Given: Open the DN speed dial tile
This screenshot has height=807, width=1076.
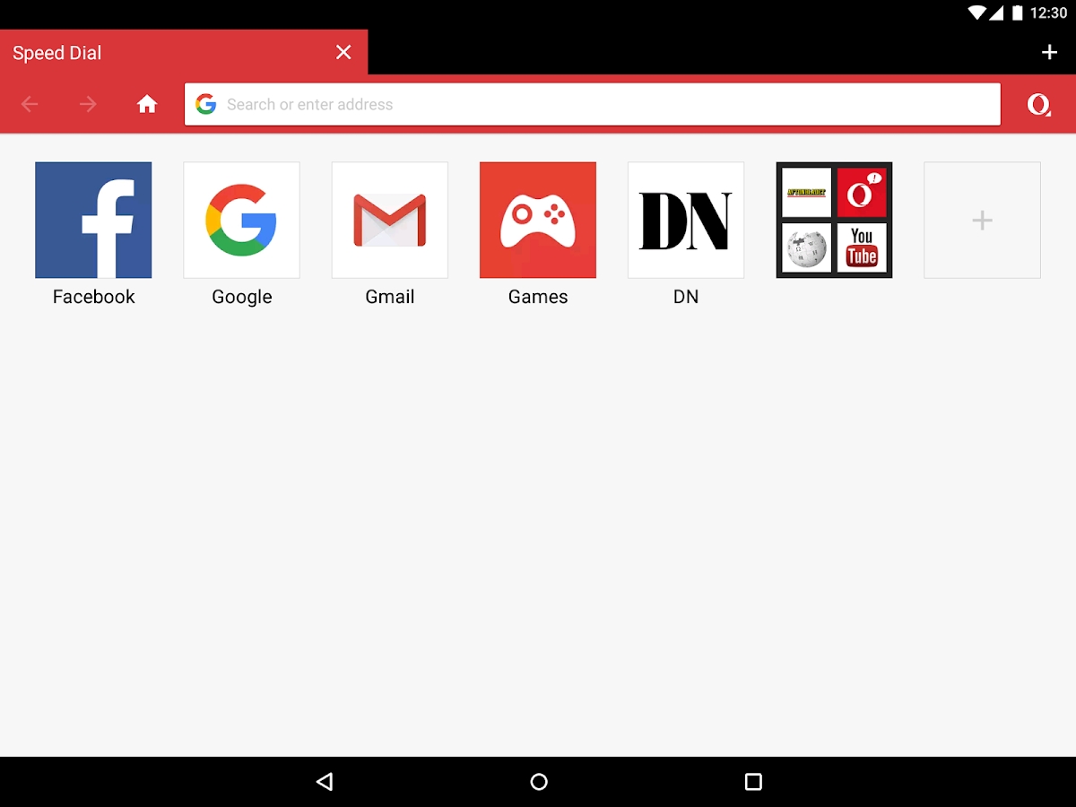Looking at the screenshot, I should 686,220.
